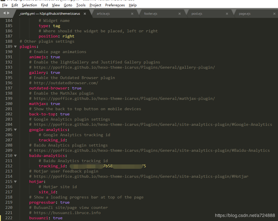
Task: Click the '# Enable page animations' comment
Action: coord(58,52)
